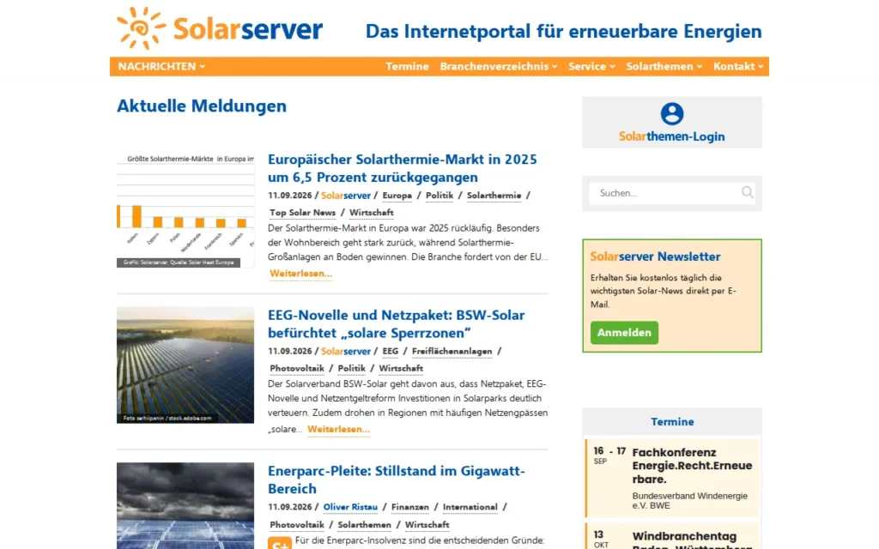
Task: Click Weiterlesen under the EEG-Novelle article
Action: coord(338,429)
